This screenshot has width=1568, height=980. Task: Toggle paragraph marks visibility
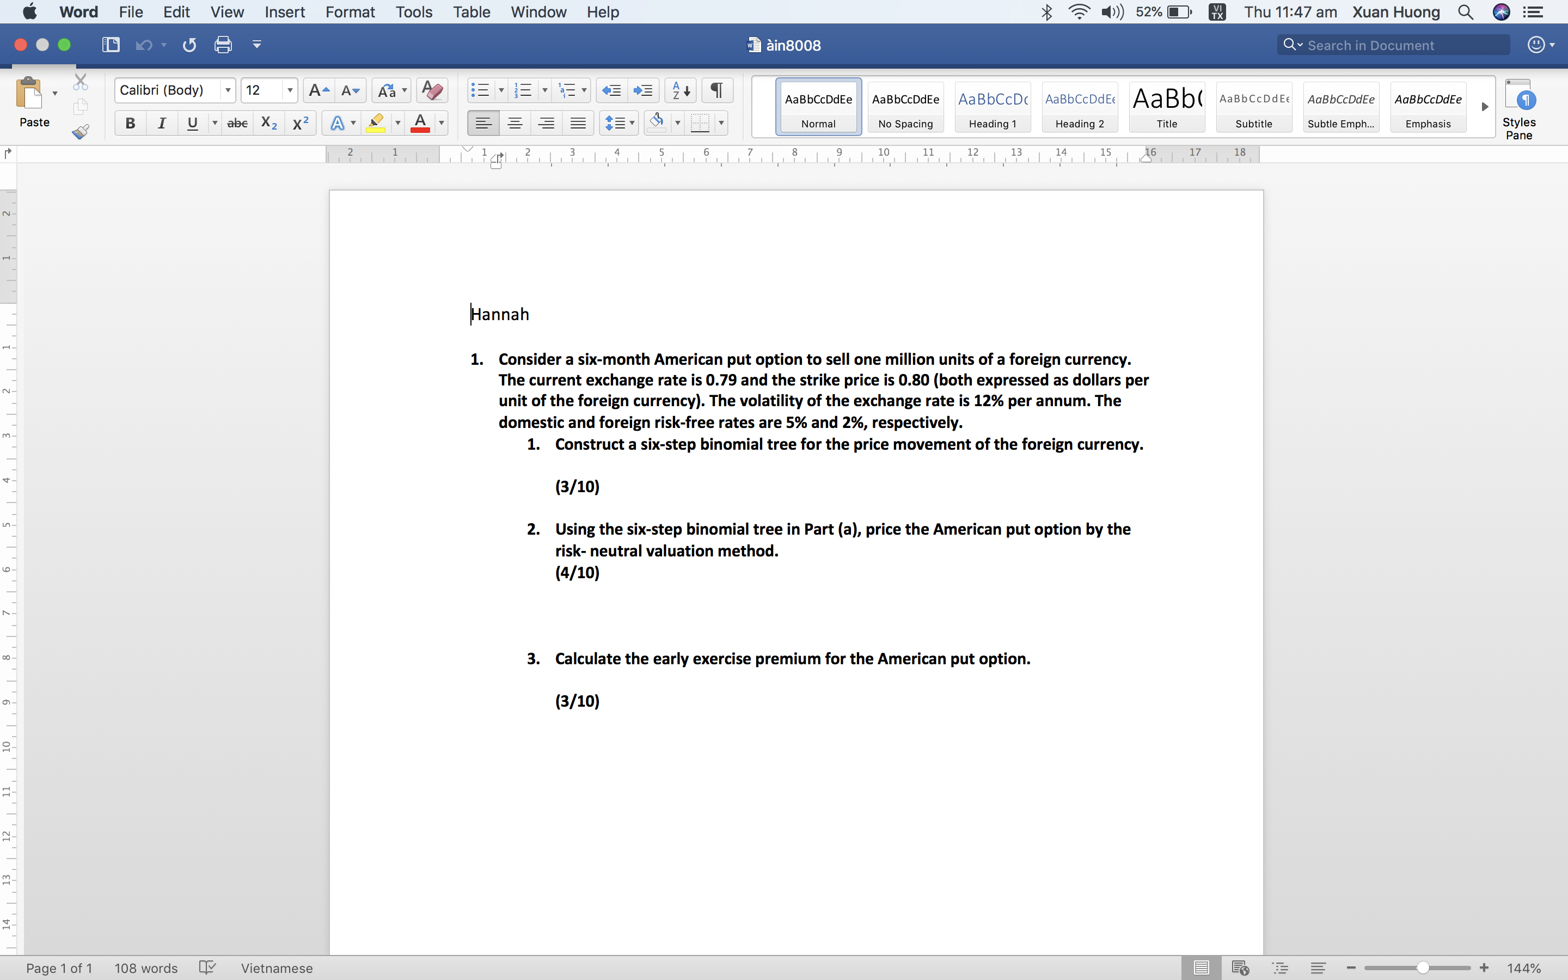coord(716,90)
